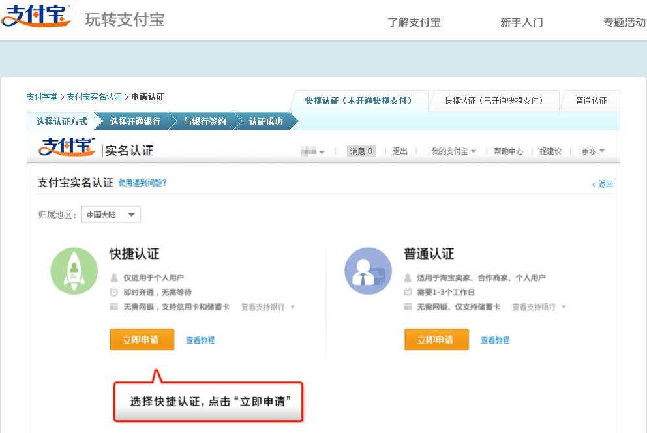647x433 pixels.
Task: Click 立即申请 under 快捷认证
Action: tap(142, 339)
